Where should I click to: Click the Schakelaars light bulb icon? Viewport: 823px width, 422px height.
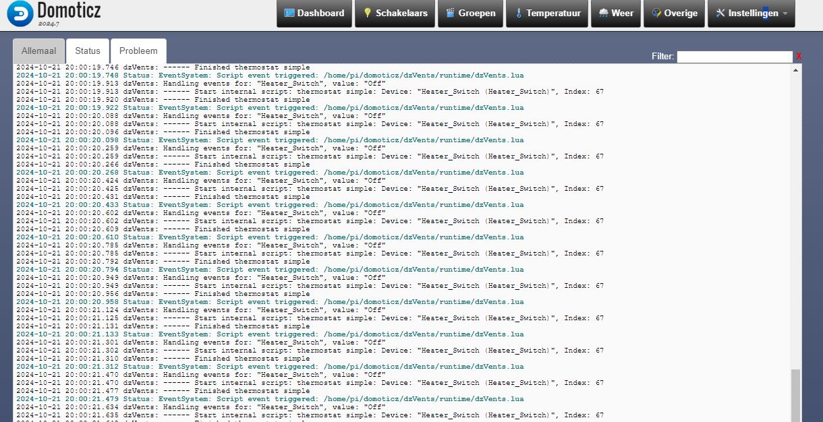tap(368, 13)
